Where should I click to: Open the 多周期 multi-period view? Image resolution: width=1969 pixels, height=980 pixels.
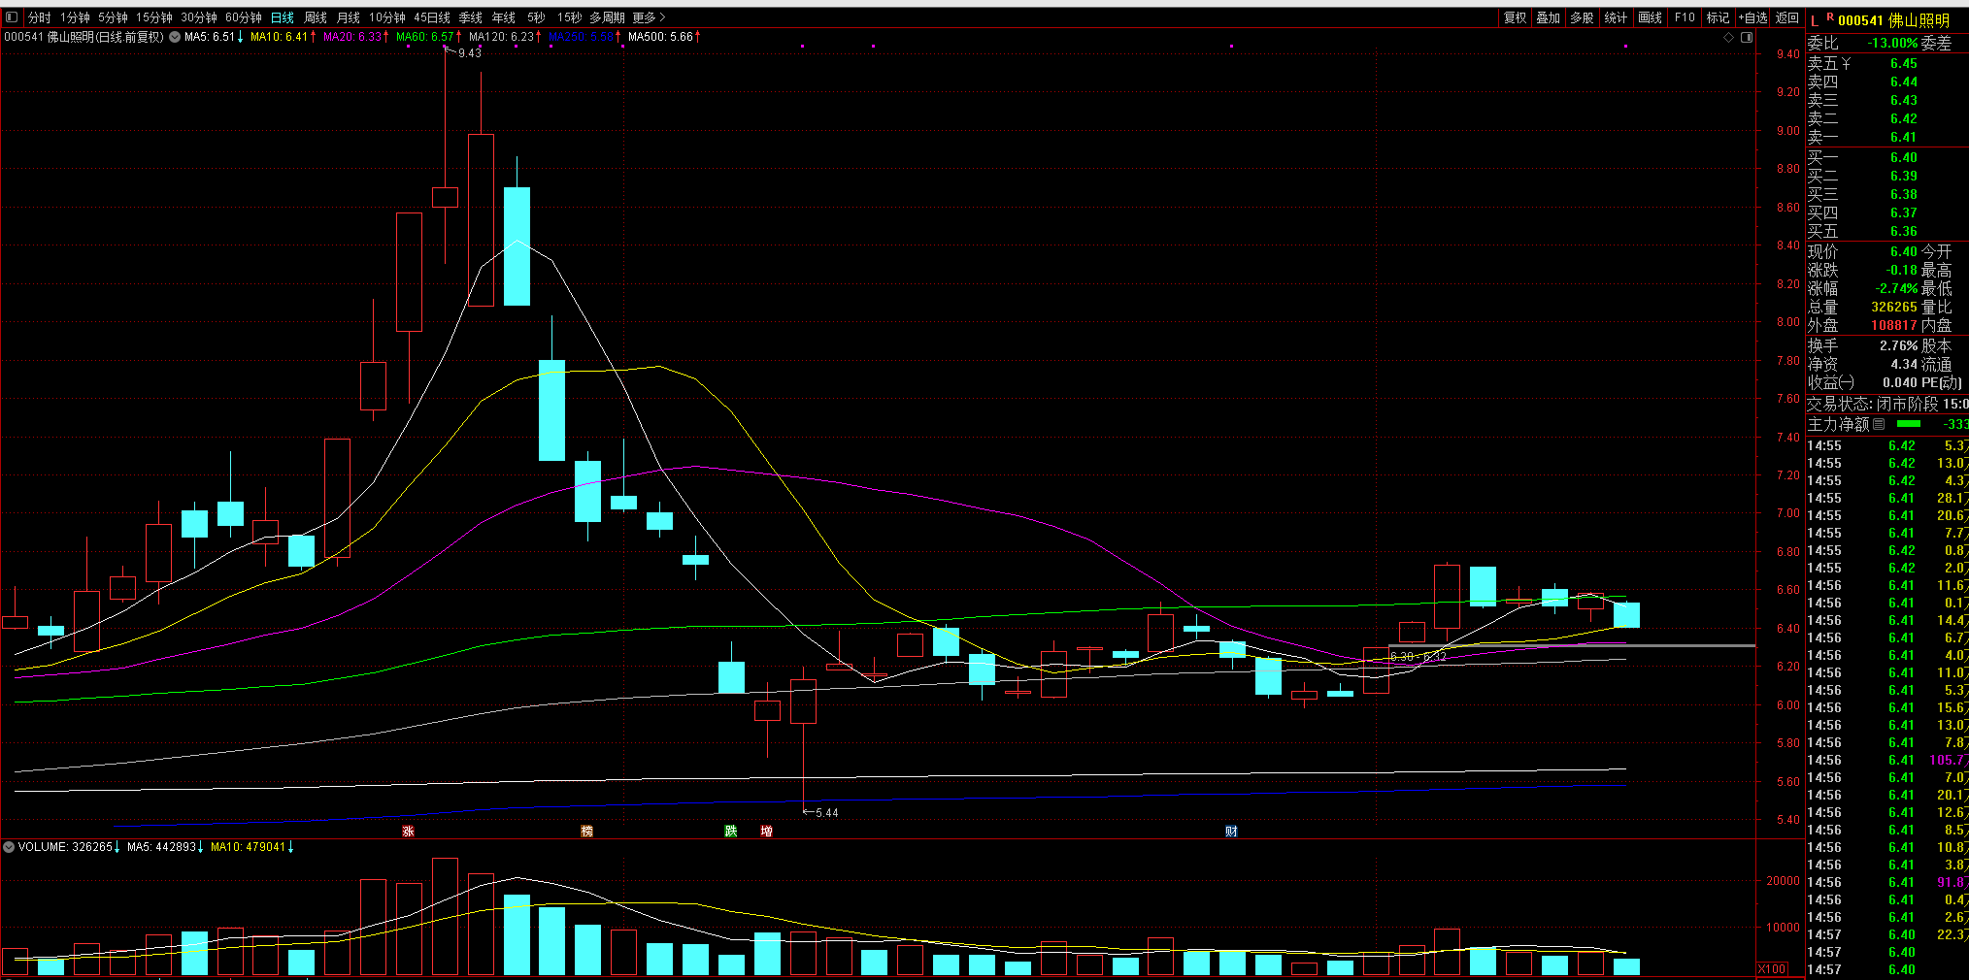[x=607, y=17]
